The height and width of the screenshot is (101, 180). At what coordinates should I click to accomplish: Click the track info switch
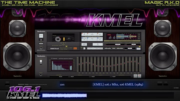click(x=114, y=49)
